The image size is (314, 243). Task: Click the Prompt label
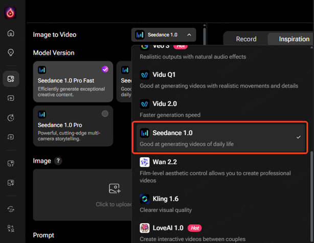click(43, 235)
